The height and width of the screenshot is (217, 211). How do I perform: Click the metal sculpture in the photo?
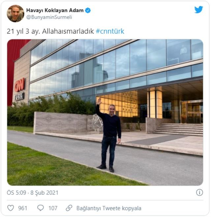coord(98,122)
